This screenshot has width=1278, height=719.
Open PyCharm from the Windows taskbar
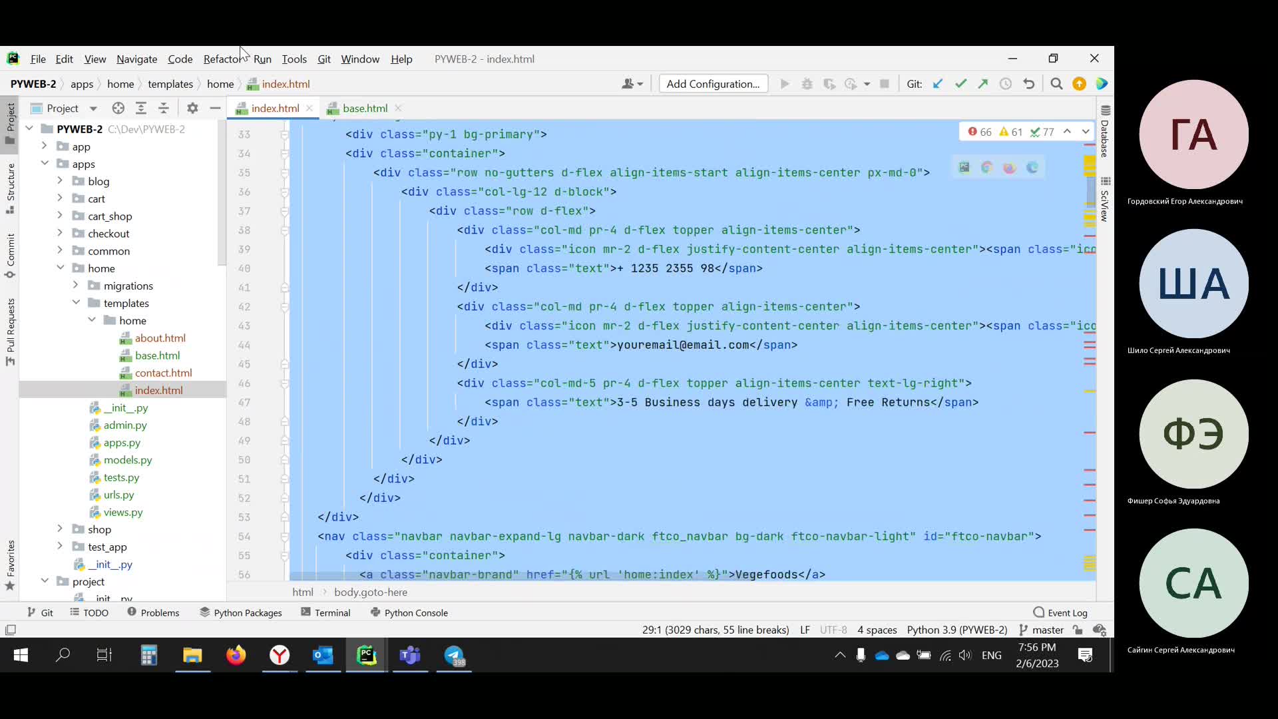pyautogui.click(x=366, y=656)
